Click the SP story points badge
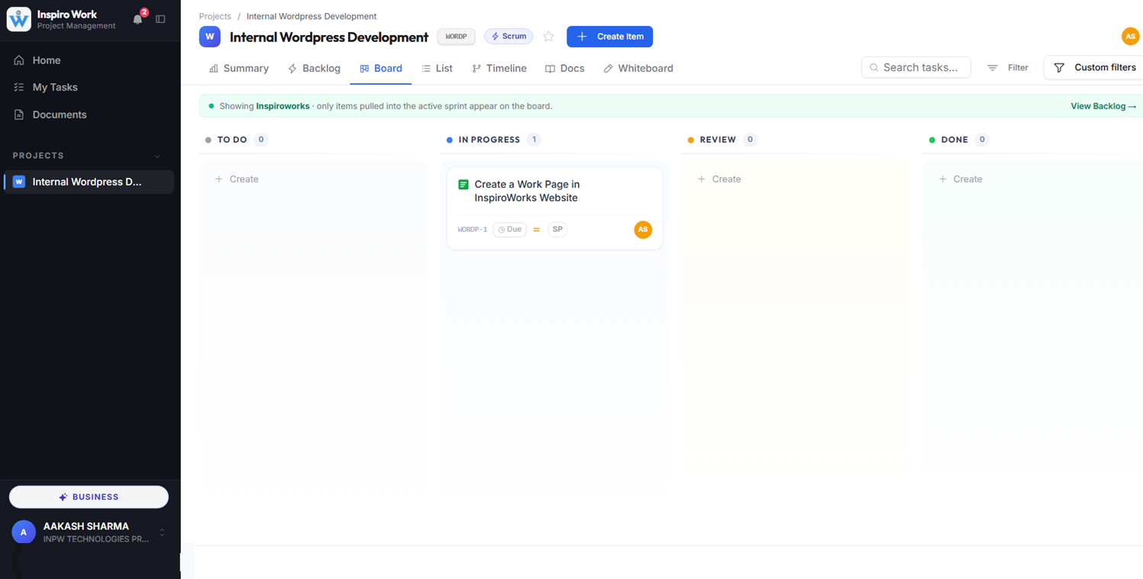Screen dimensions: 1143x579 [557, 229]
